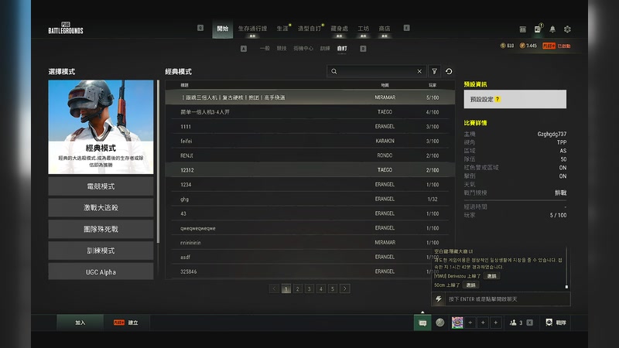Viewport: 619px width, 348px height.
Task: Click the lightning quick-chat icon
Action: tap(439, 299)
